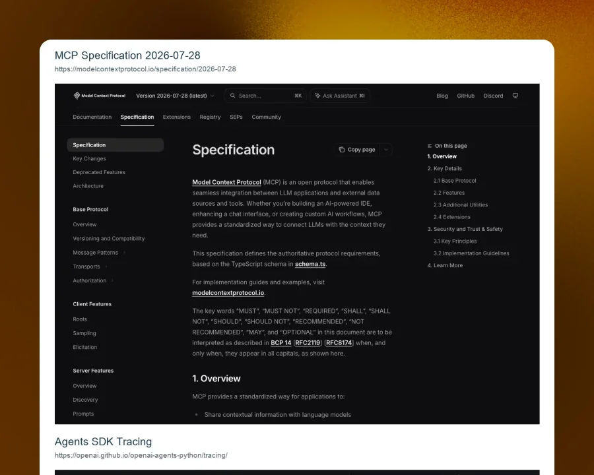The height and width of the screenshot is (475, 594).
Task: Open the Version 2026-07-28 dropdown
Action: click(x=175, y=96)
